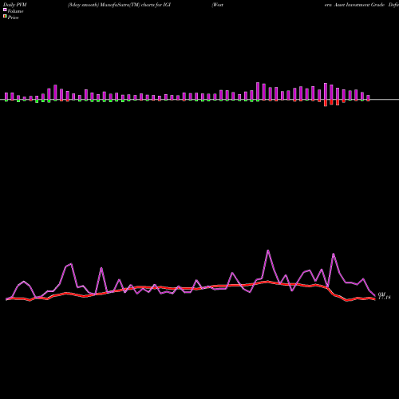Click the largest red downward volume bar
Screen dimensions: 399x399
coord(326,103)
